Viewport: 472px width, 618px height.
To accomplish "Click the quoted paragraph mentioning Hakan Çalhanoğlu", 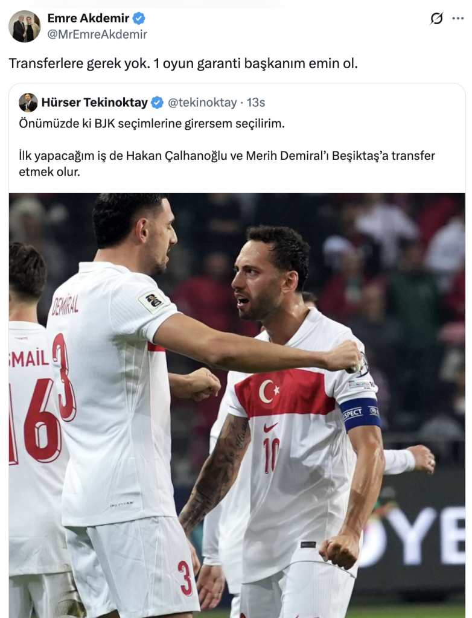I will click(227, 164).
